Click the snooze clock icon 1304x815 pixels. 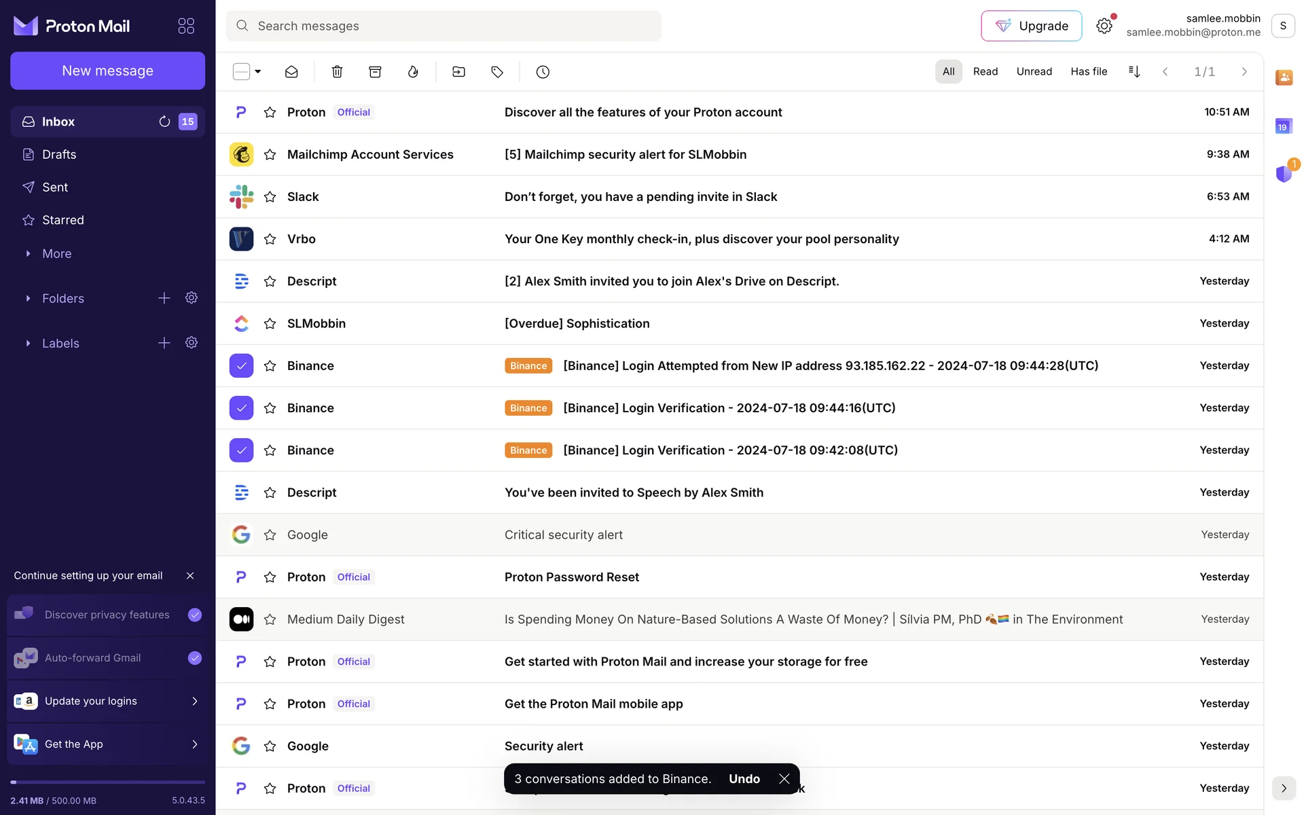tap(543, 72)
